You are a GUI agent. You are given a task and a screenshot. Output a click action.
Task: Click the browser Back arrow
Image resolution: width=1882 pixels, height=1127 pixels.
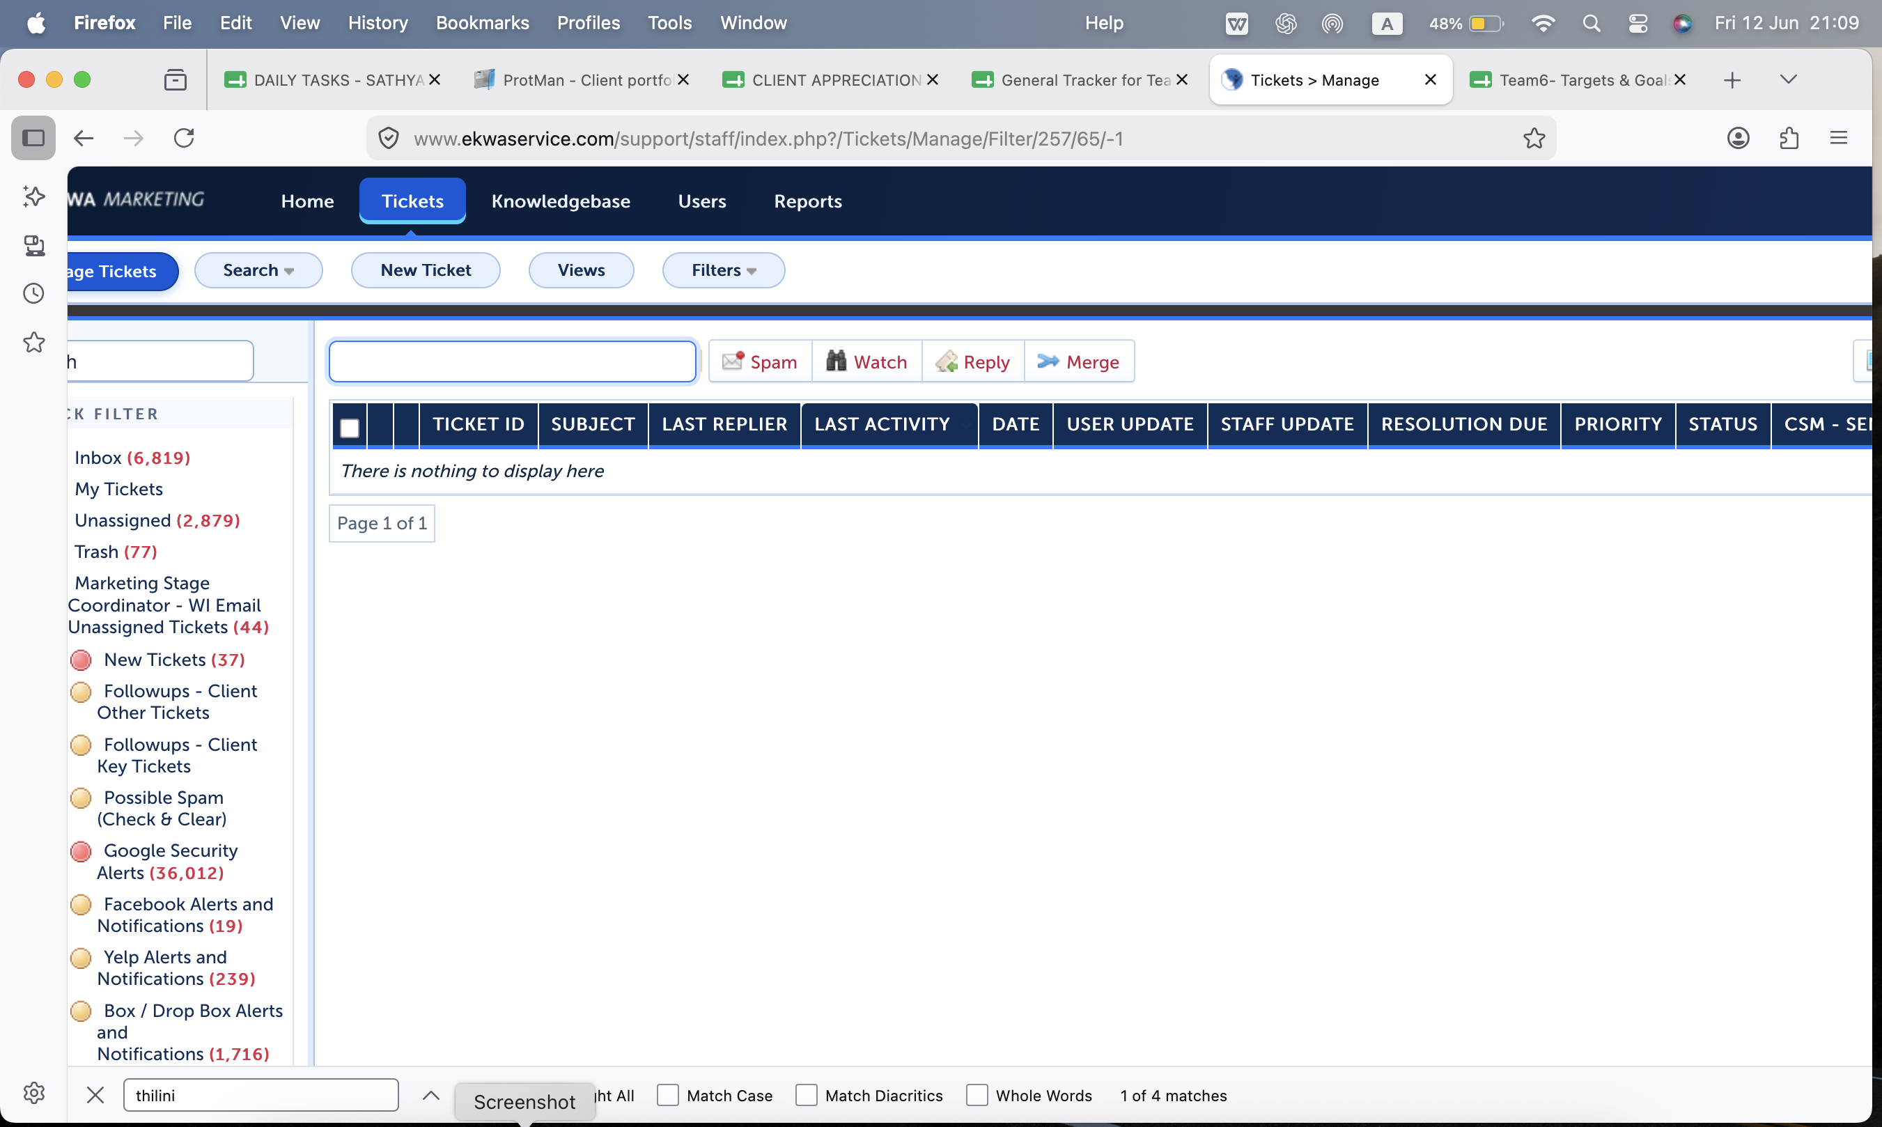84,138
